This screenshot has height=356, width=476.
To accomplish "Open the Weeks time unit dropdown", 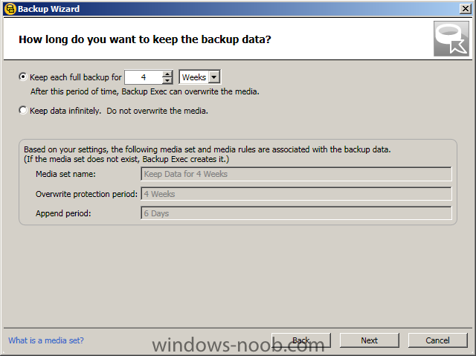I will [214, 77].
